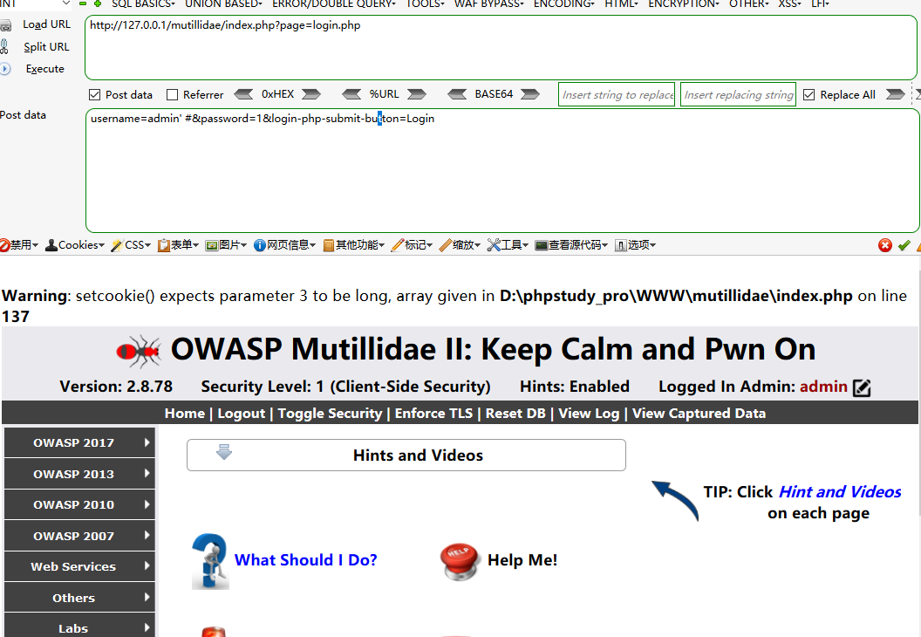Expand the Web Services sidebar menu
This screenshot has width=921, height=637.
[79, 566]
